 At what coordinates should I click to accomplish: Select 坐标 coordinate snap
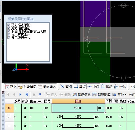point(120,87)
